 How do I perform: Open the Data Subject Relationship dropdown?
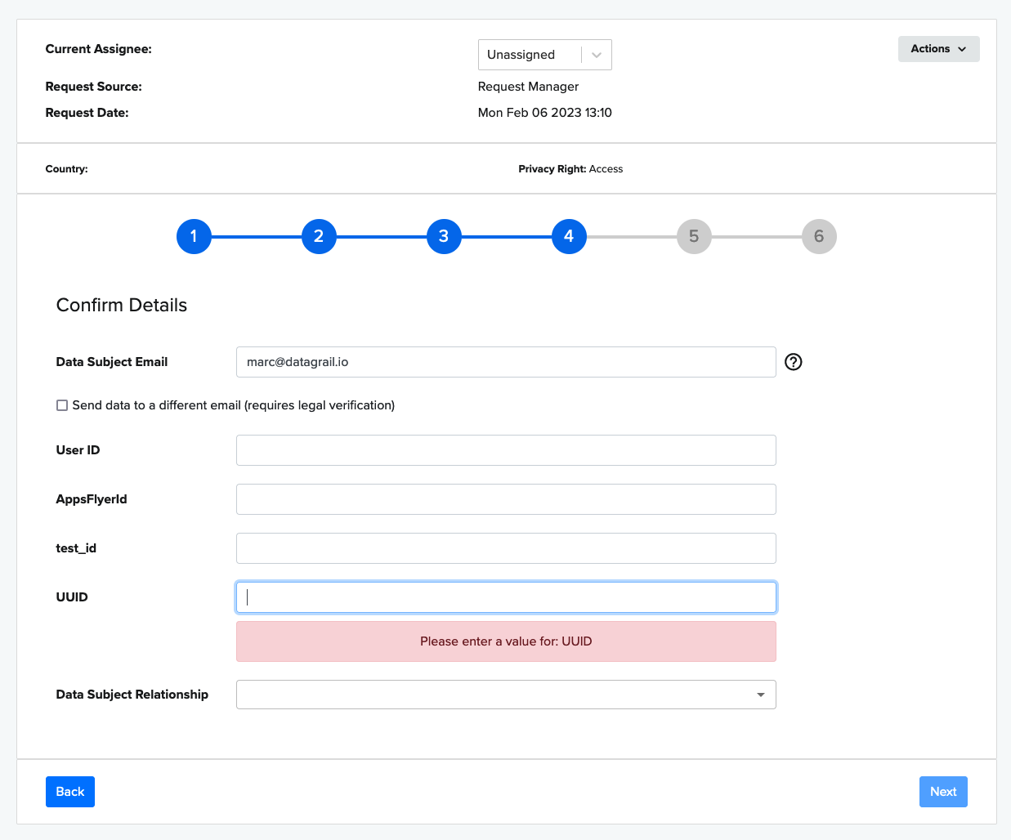coord(506,695)
